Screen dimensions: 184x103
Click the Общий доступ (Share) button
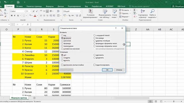pos(178,6)
